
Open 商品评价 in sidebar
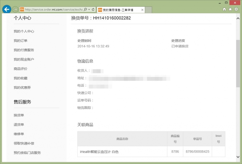pos(21,69)
